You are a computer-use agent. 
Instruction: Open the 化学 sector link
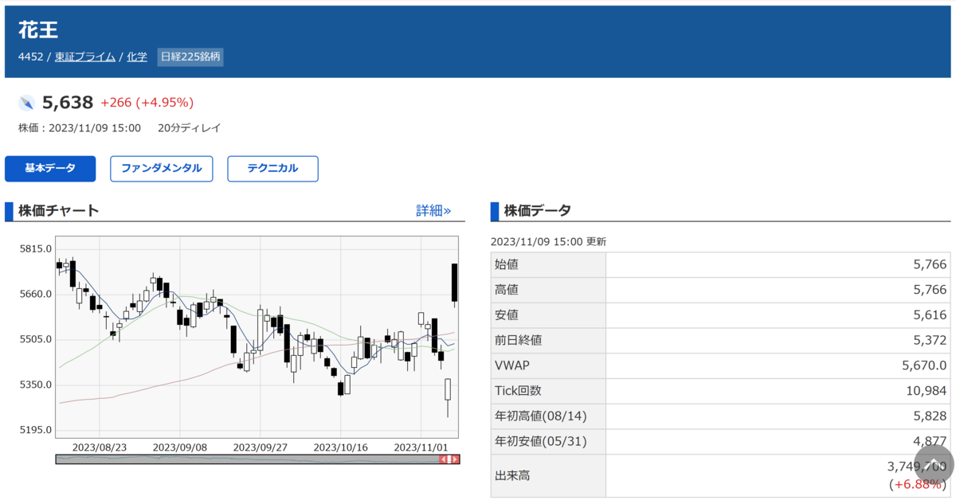coord(137,57)
